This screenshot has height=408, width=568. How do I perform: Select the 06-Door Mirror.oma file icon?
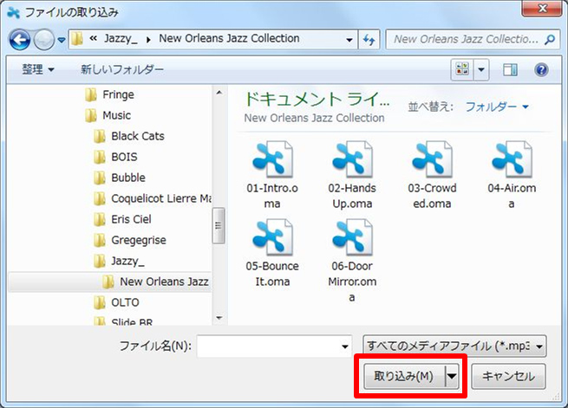point(352,238)
